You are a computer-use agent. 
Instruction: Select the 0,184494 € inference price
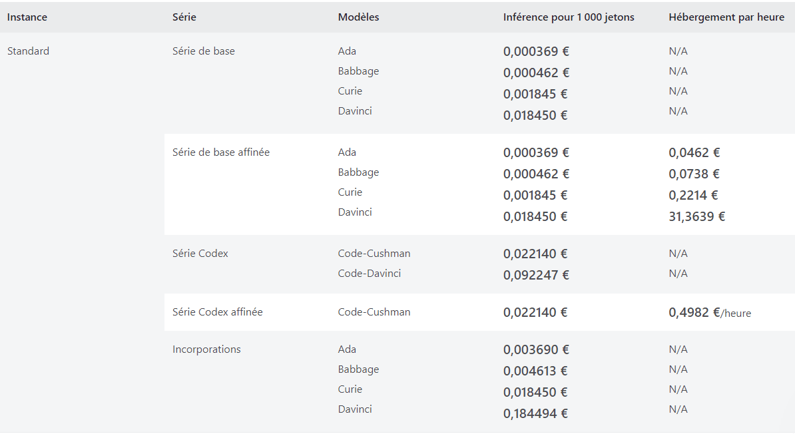[x=535, y=413]
